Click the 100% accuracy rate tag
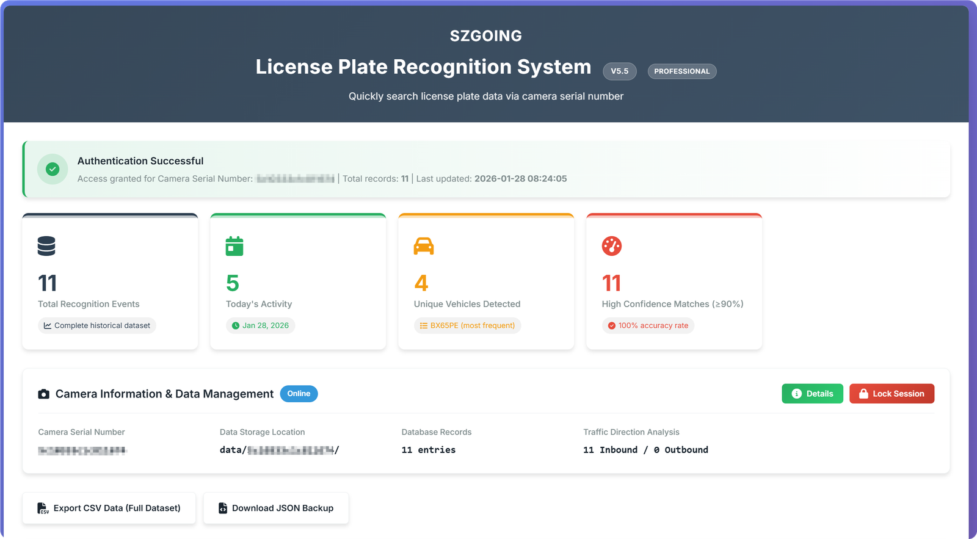The image size is (977, 539). tap(648, 325)
